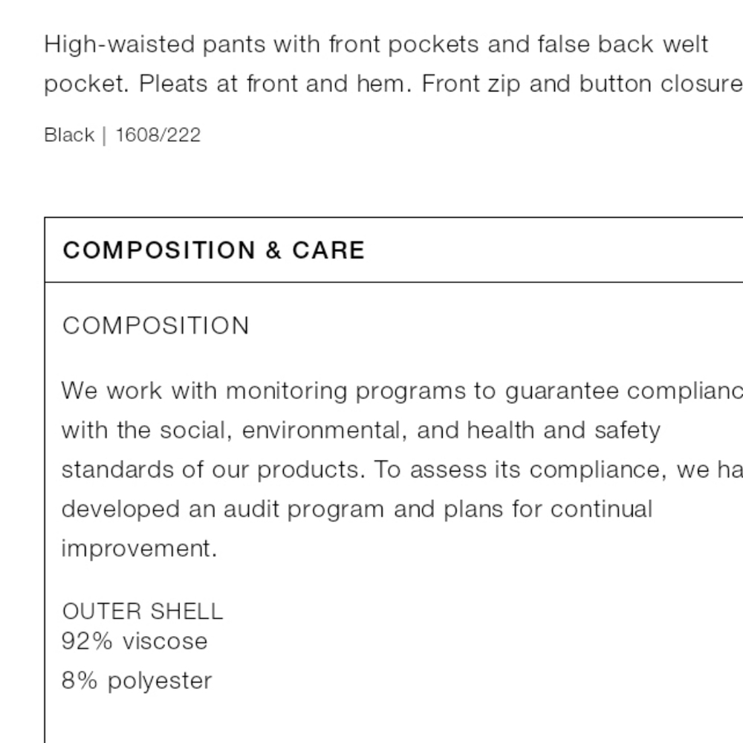Click the word improvement
The height and width of the screenshot is (743, 743).
140,549
